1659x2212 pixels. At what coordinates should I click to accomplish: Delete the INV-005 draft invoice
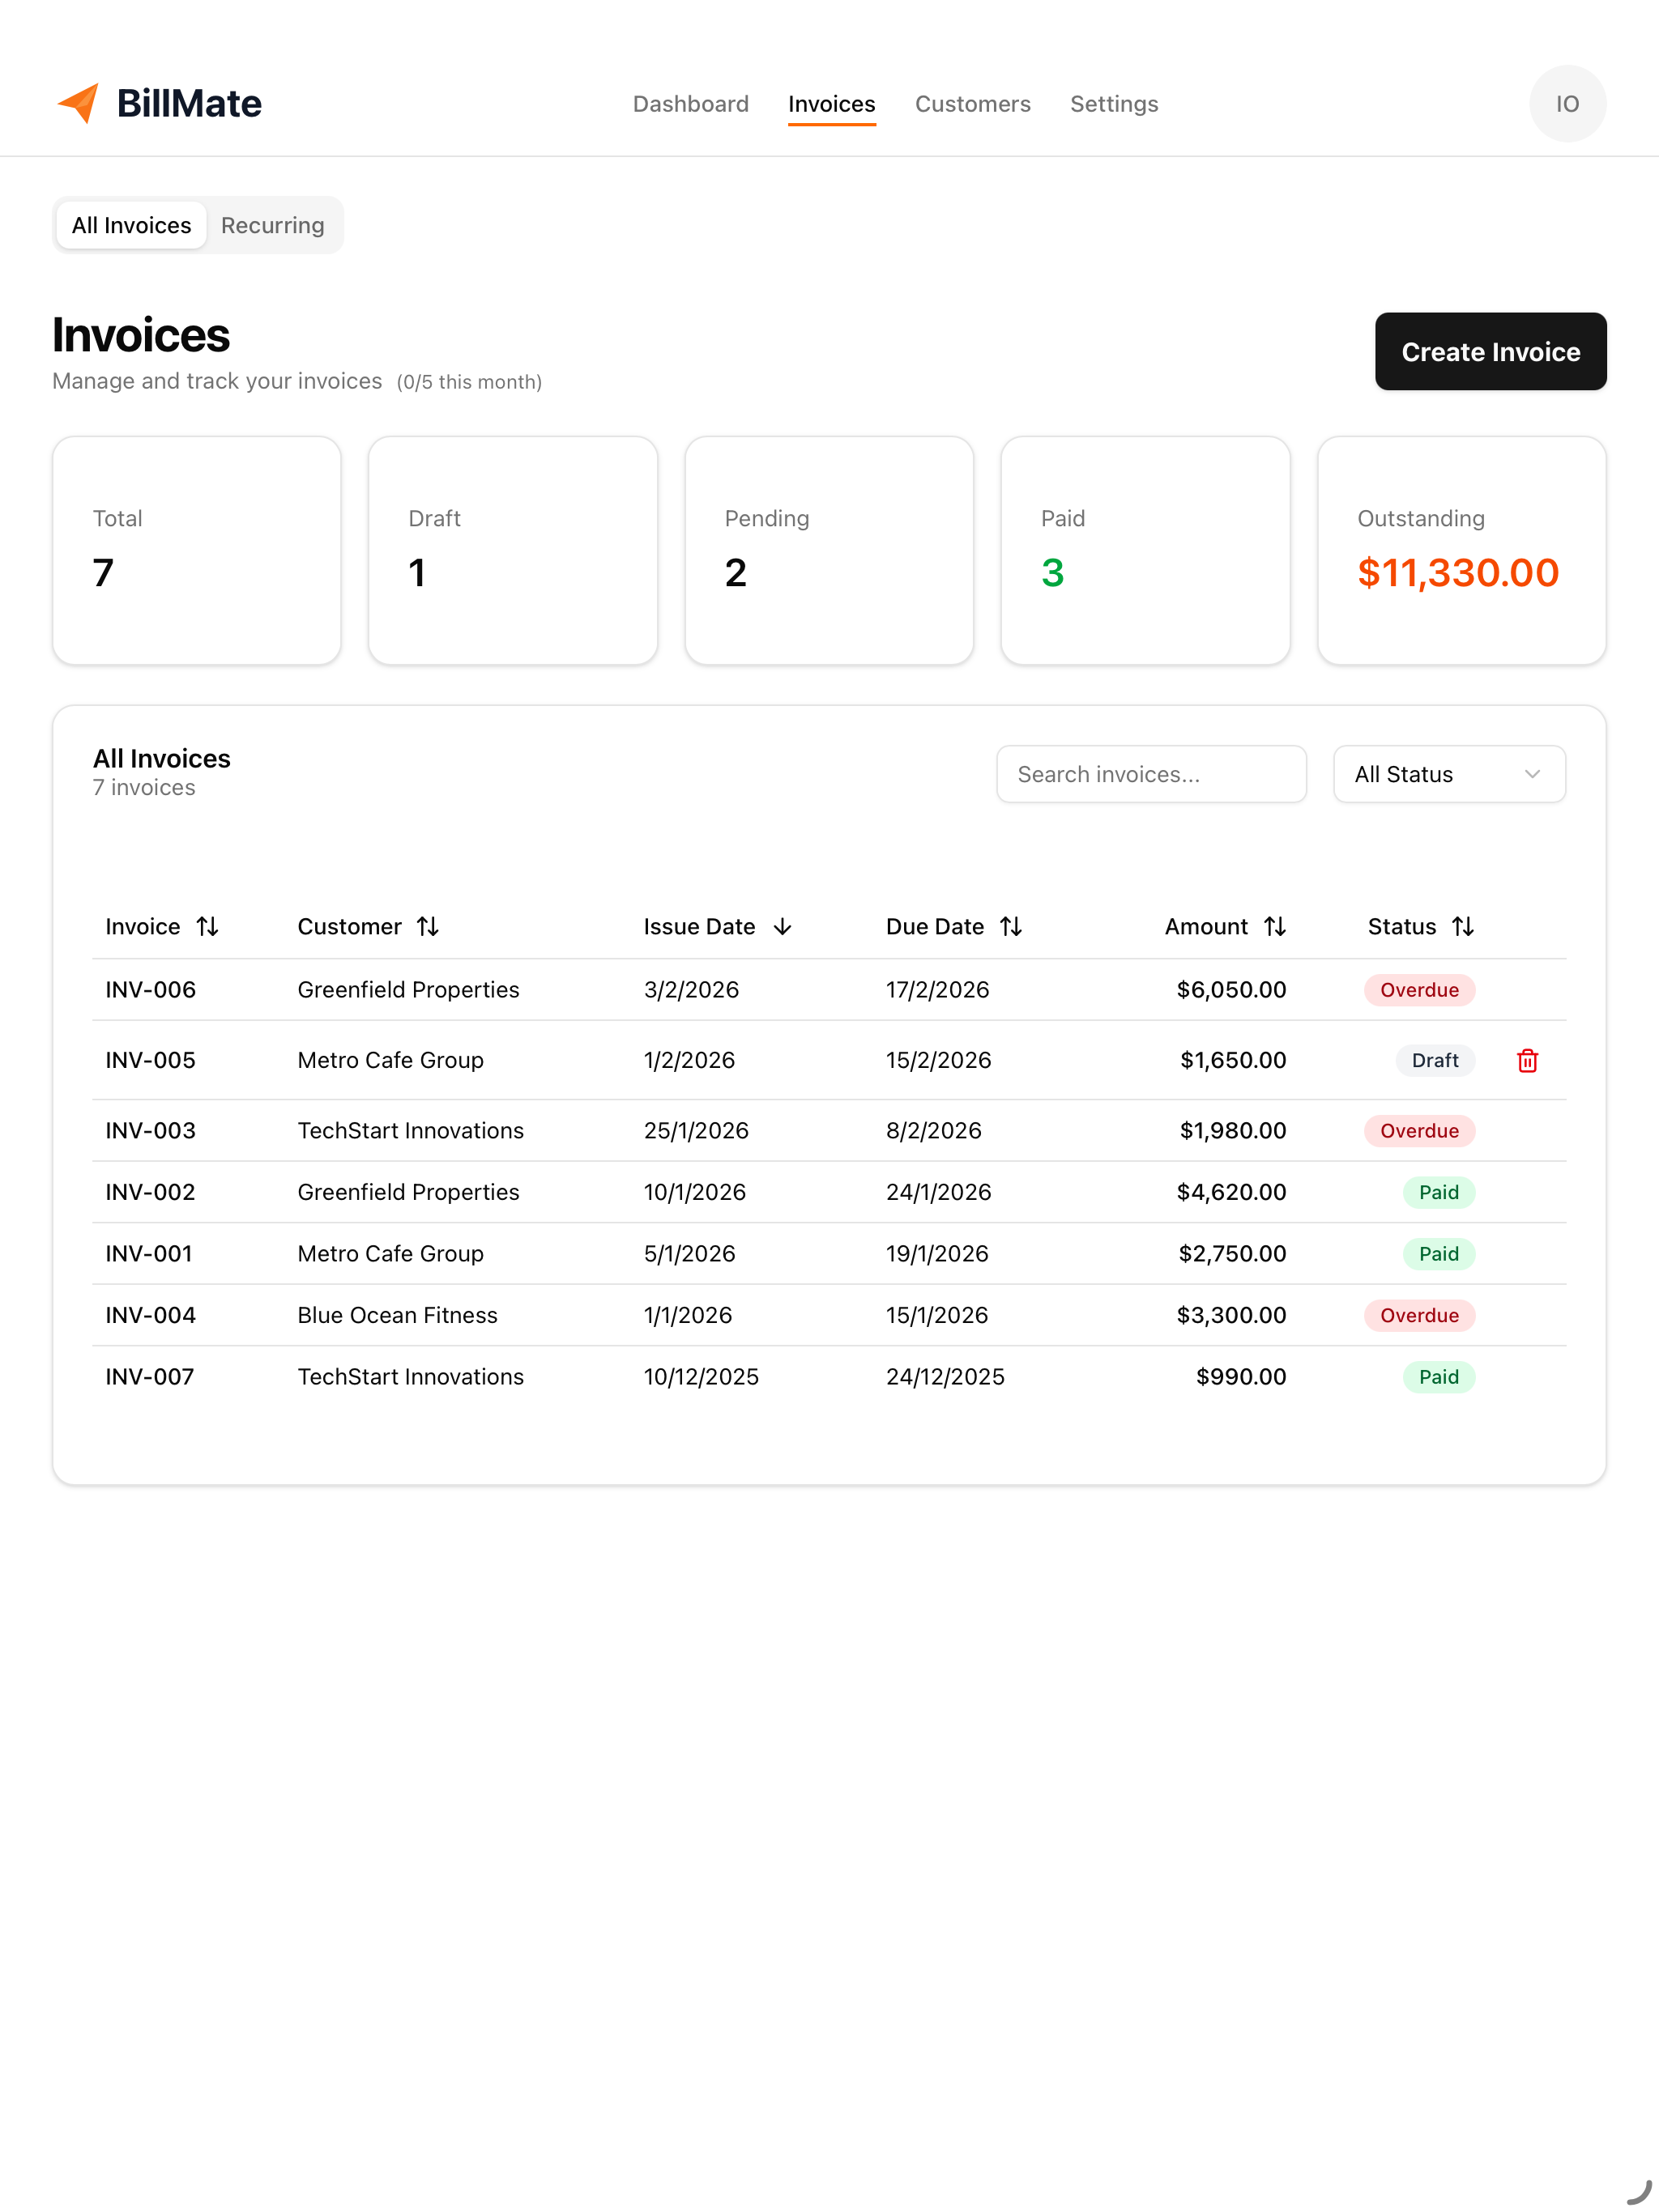(x=1527, y=1060)
